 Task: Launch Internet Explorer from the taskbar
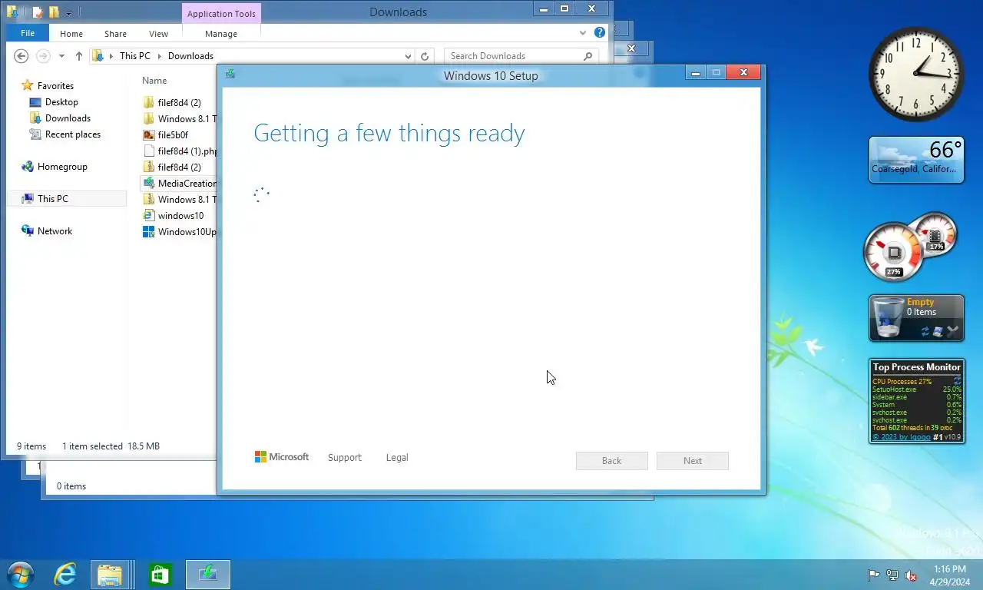65,575
